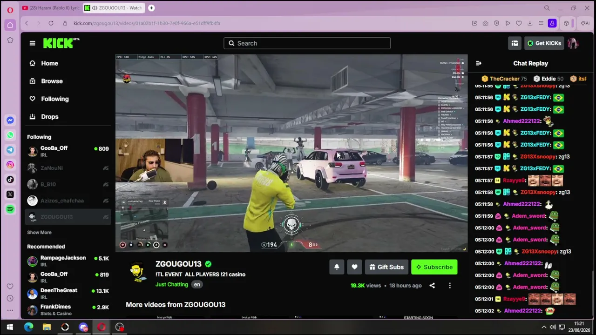Click the Gift Subs button
596x335 pixels.
click(x=386, y=267)
